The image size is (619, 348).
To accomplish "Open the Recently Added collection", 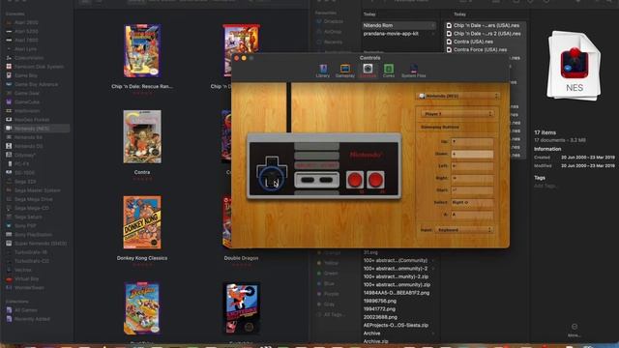I will pyautogui.click(x=32, y=319).
